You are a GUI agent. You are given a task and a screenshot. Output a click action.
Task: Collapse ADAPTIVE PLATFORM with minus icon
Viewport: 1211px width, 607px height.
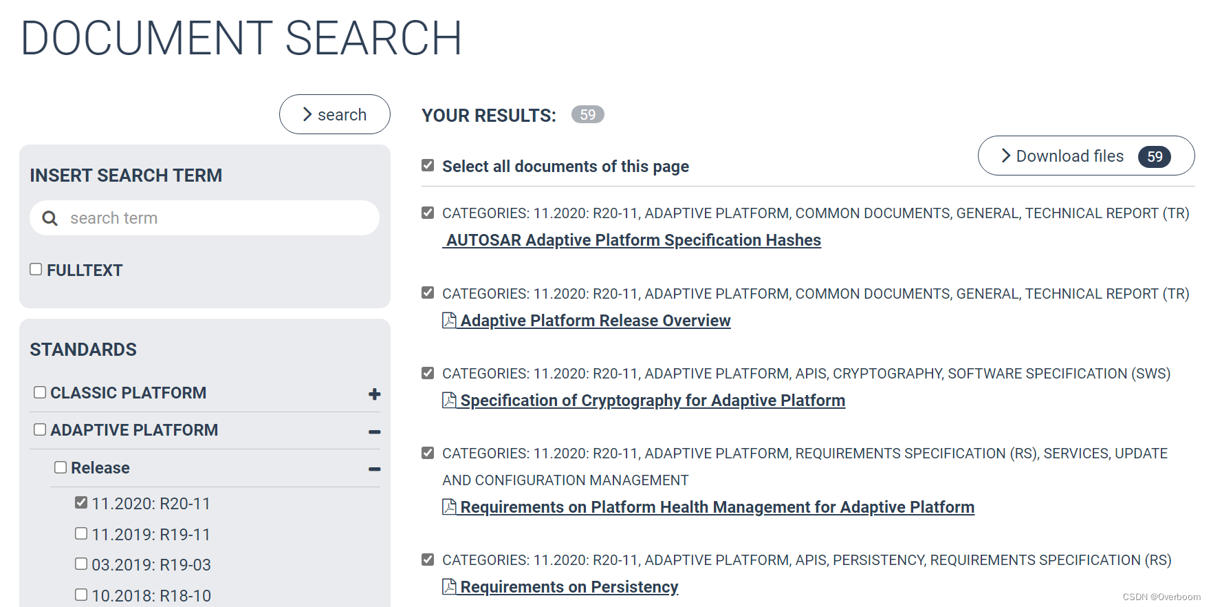click(375, 432)
